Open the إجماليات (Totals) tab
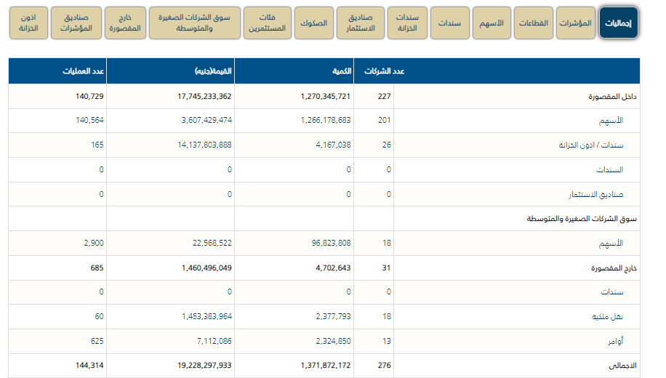The height and width of the screenshot is (378, 666). 619,23
